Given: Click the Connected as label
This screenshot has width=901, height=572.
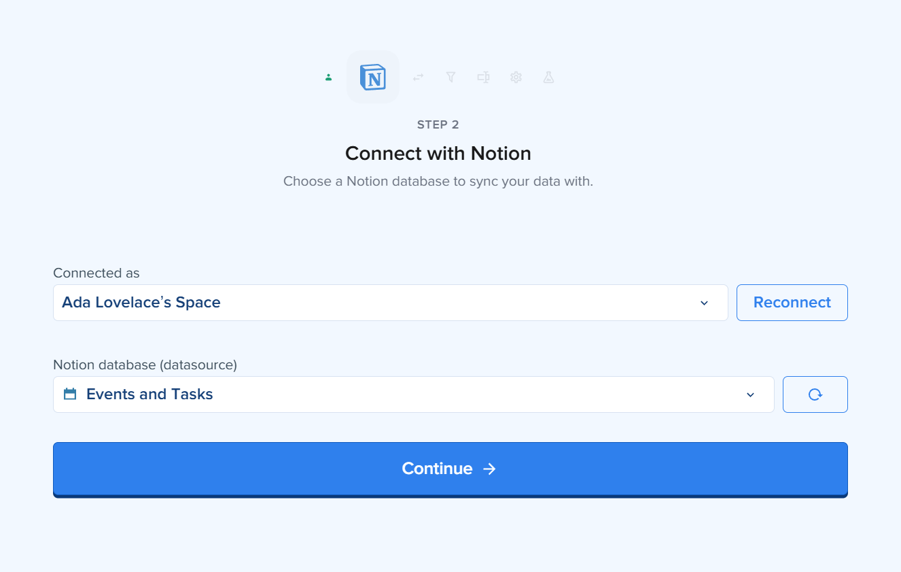Looking at the screenshot, I should [x=96, y=273].
